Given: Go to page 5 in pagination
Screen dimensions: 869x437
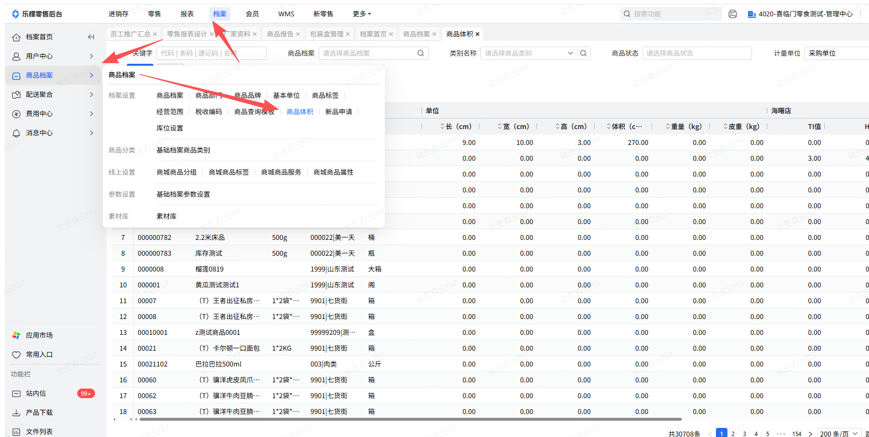Looking at the screenshot, I should click(768, 434).
